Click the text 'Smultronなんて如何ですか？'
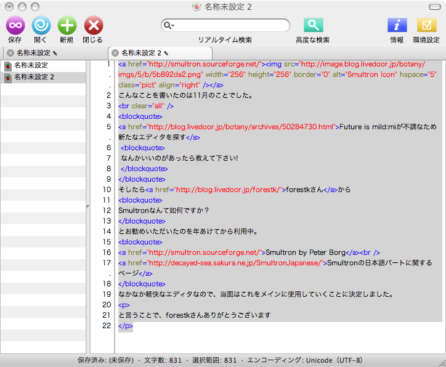The height and width of the screenshot is (367, 446). click(x=163, y=211)
